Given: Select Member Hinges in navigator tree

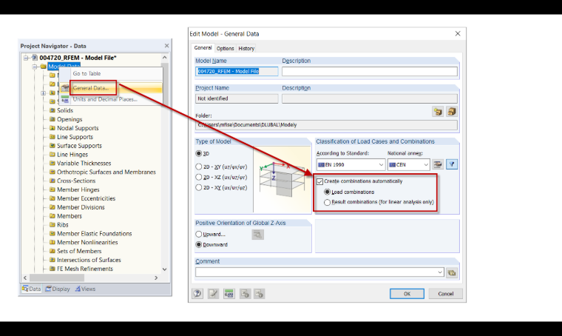Looking at the screenshot, I should pos(78,189).
